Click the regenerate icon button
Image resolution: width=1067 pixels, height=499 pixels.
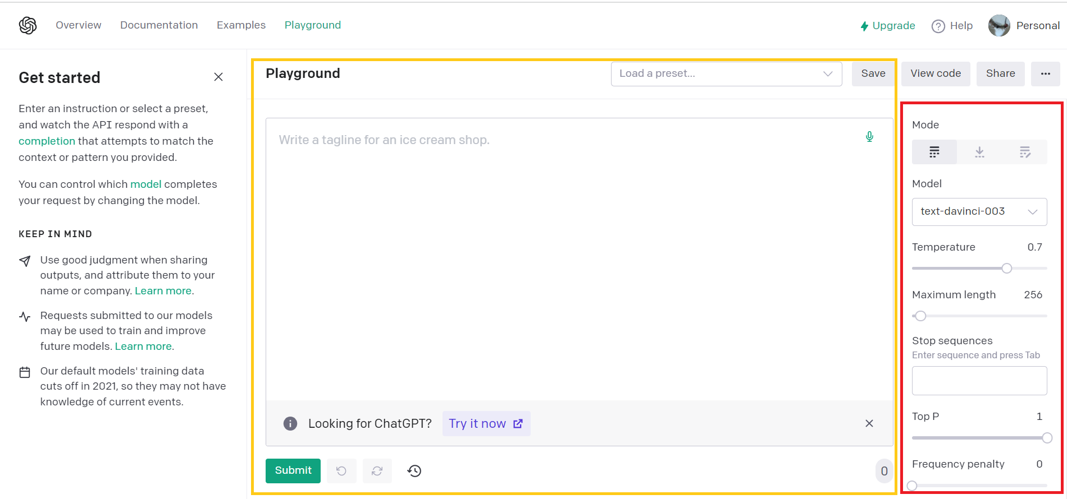click(x=377, y=471)
